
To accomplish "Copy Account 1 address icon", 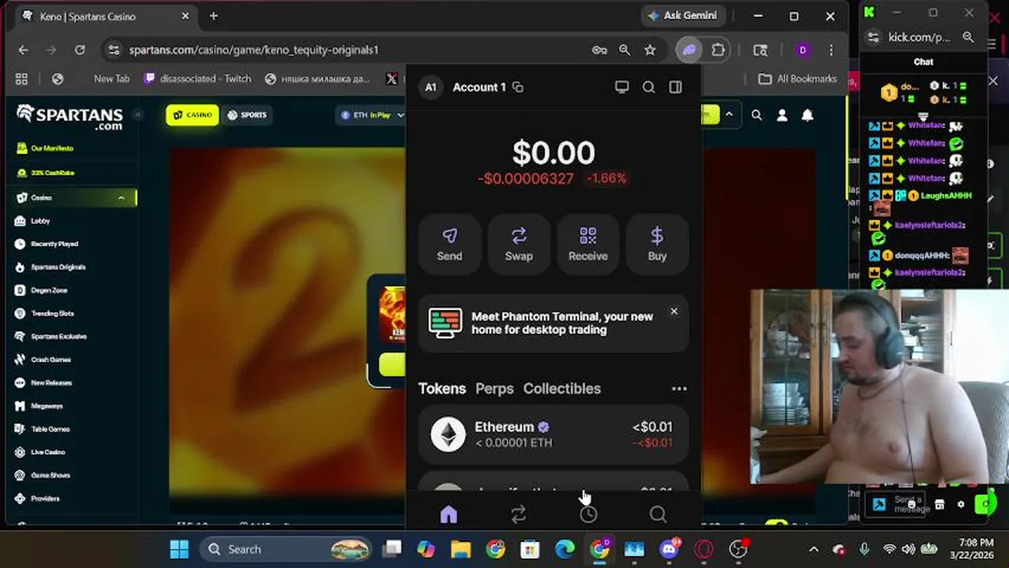I will click(x=518, y=88).
